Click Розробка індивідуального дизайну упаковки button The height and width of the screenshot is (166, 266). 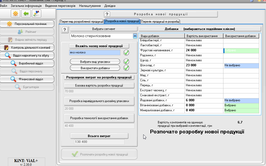[99, 101]
